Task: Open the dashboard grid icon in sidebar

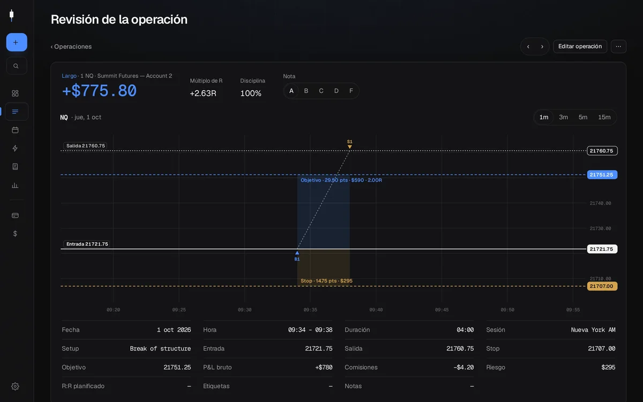Action: (15, 93)
